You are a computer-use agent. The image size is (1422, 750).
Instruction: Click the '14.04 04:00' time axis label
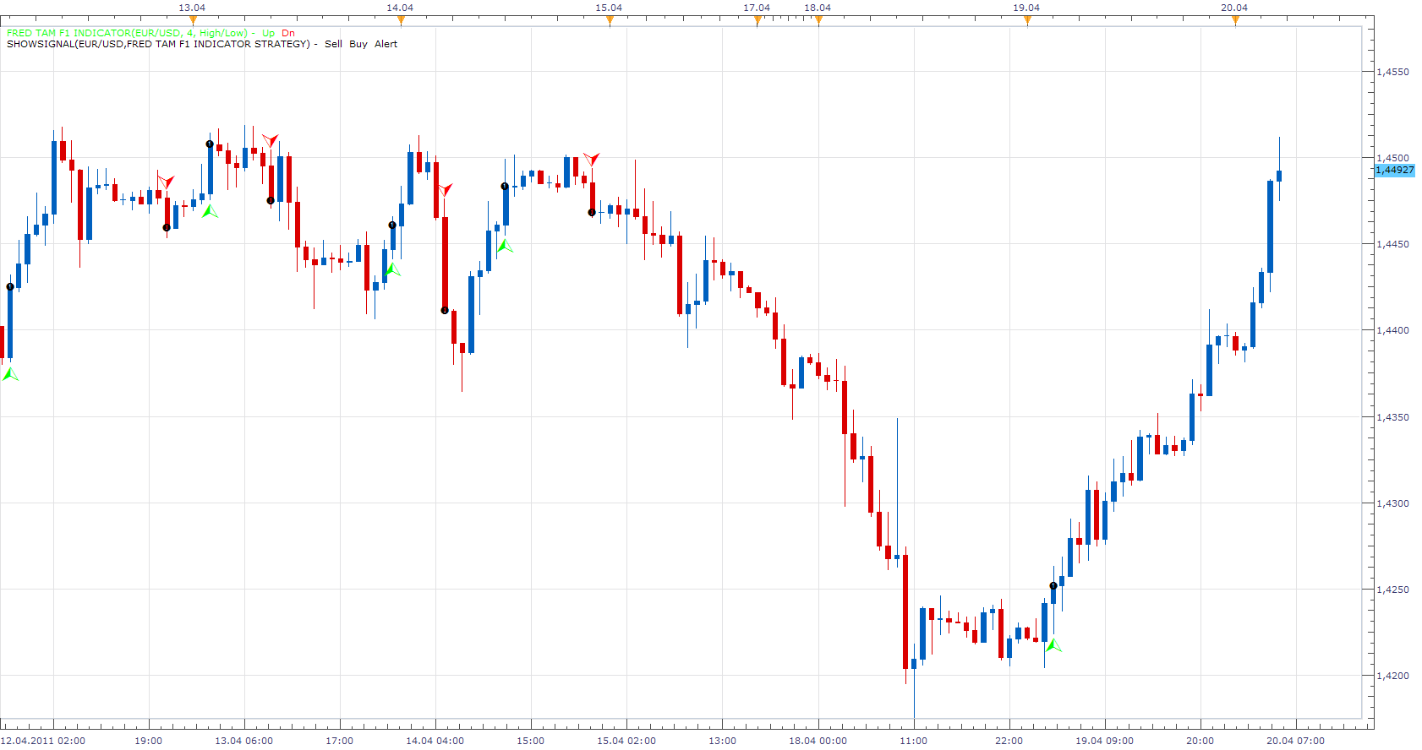tap(435, 741)
